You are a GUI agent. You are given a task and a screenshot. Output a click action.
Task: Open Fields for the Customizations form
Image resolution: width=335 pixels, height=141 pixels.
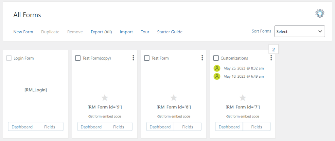[x=256, y=127]
